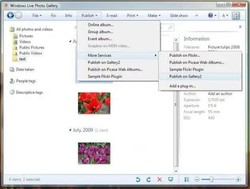Click the 4 items, 1 selected status text
Screen dimensions: 250x189
(24, 180)
